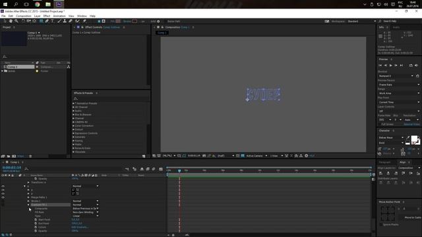Jump to last frame in Preview panel
This screenshot has width=422, height=237.
(402, 65)
